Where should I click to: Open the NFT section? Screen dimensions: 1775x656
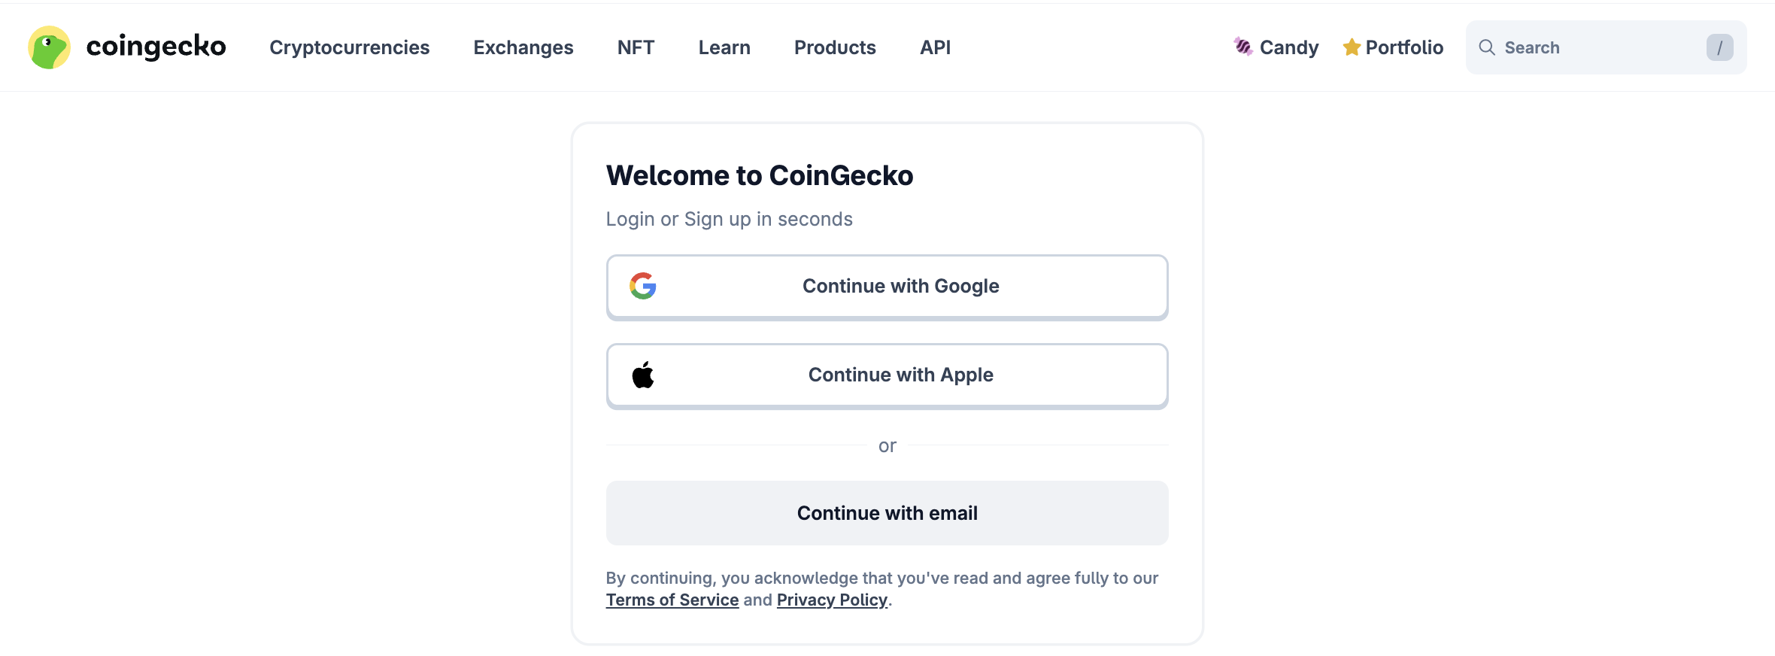[635, 47]
